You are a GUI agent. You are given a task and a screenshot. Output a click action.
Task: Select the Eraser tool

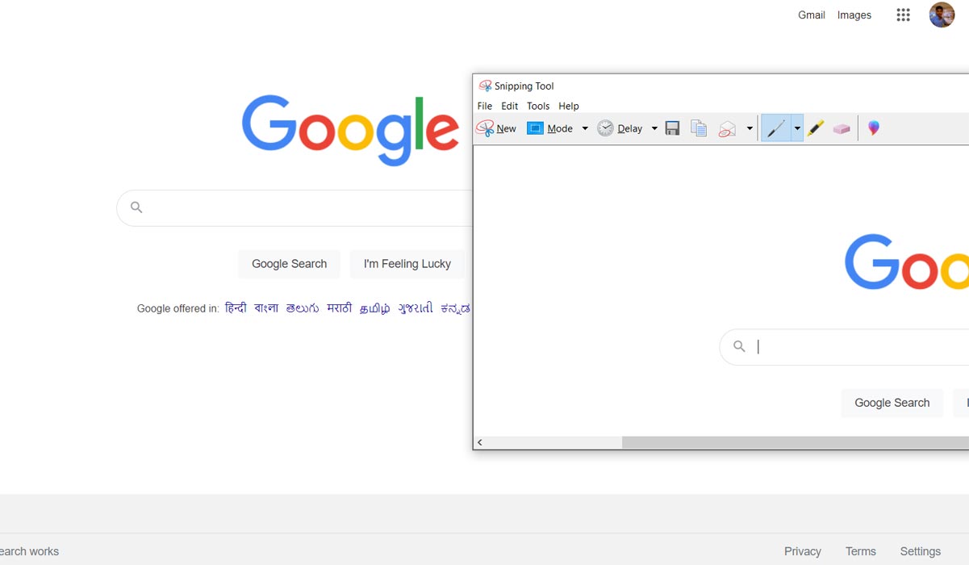click(x=842, y=128)
